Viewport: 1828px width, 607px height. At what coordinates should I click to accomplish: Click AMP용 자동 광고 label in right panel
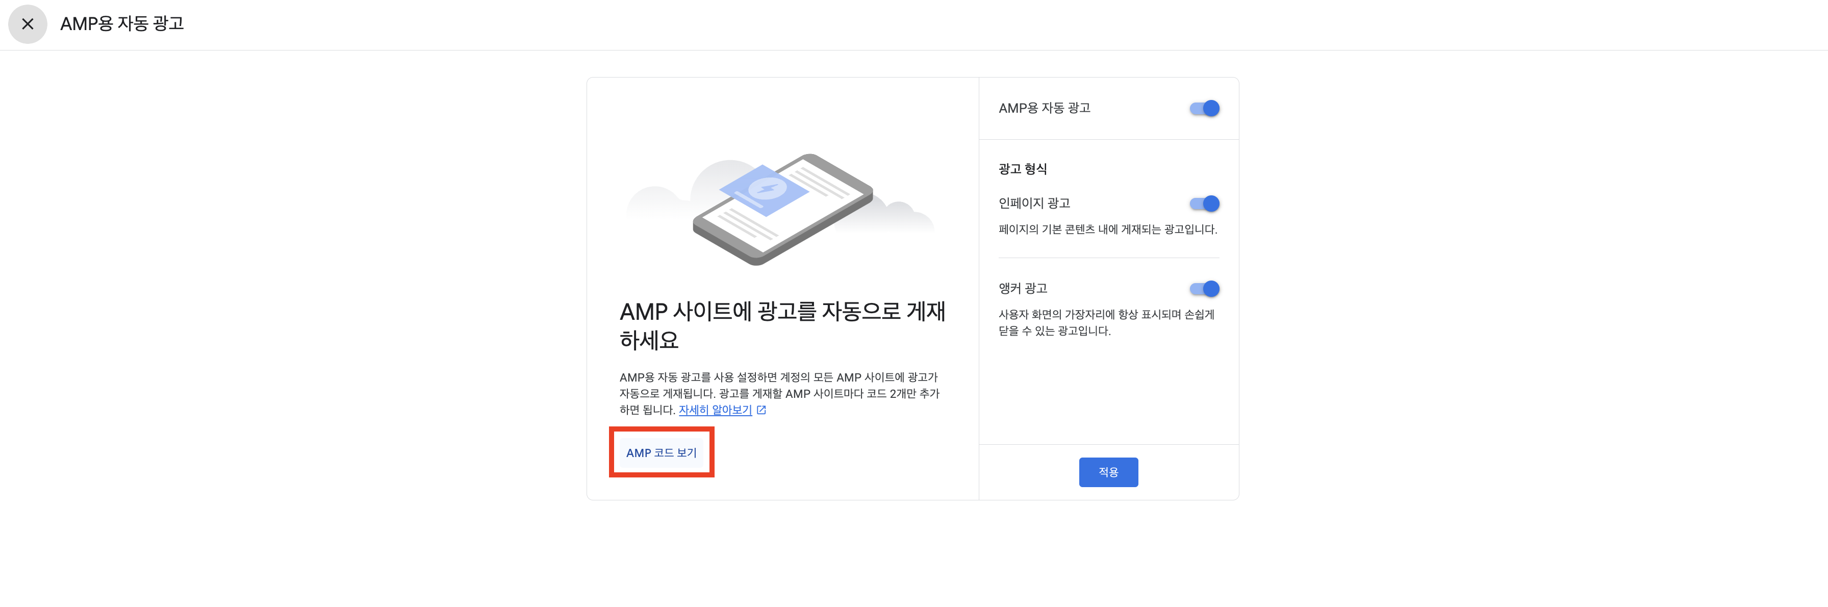[1044, 109]
